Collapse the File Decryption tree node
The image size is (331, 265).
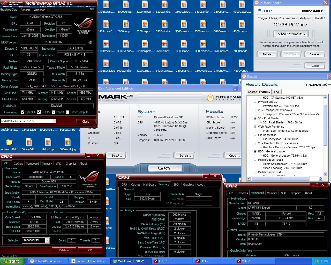[x=255, y=135]
